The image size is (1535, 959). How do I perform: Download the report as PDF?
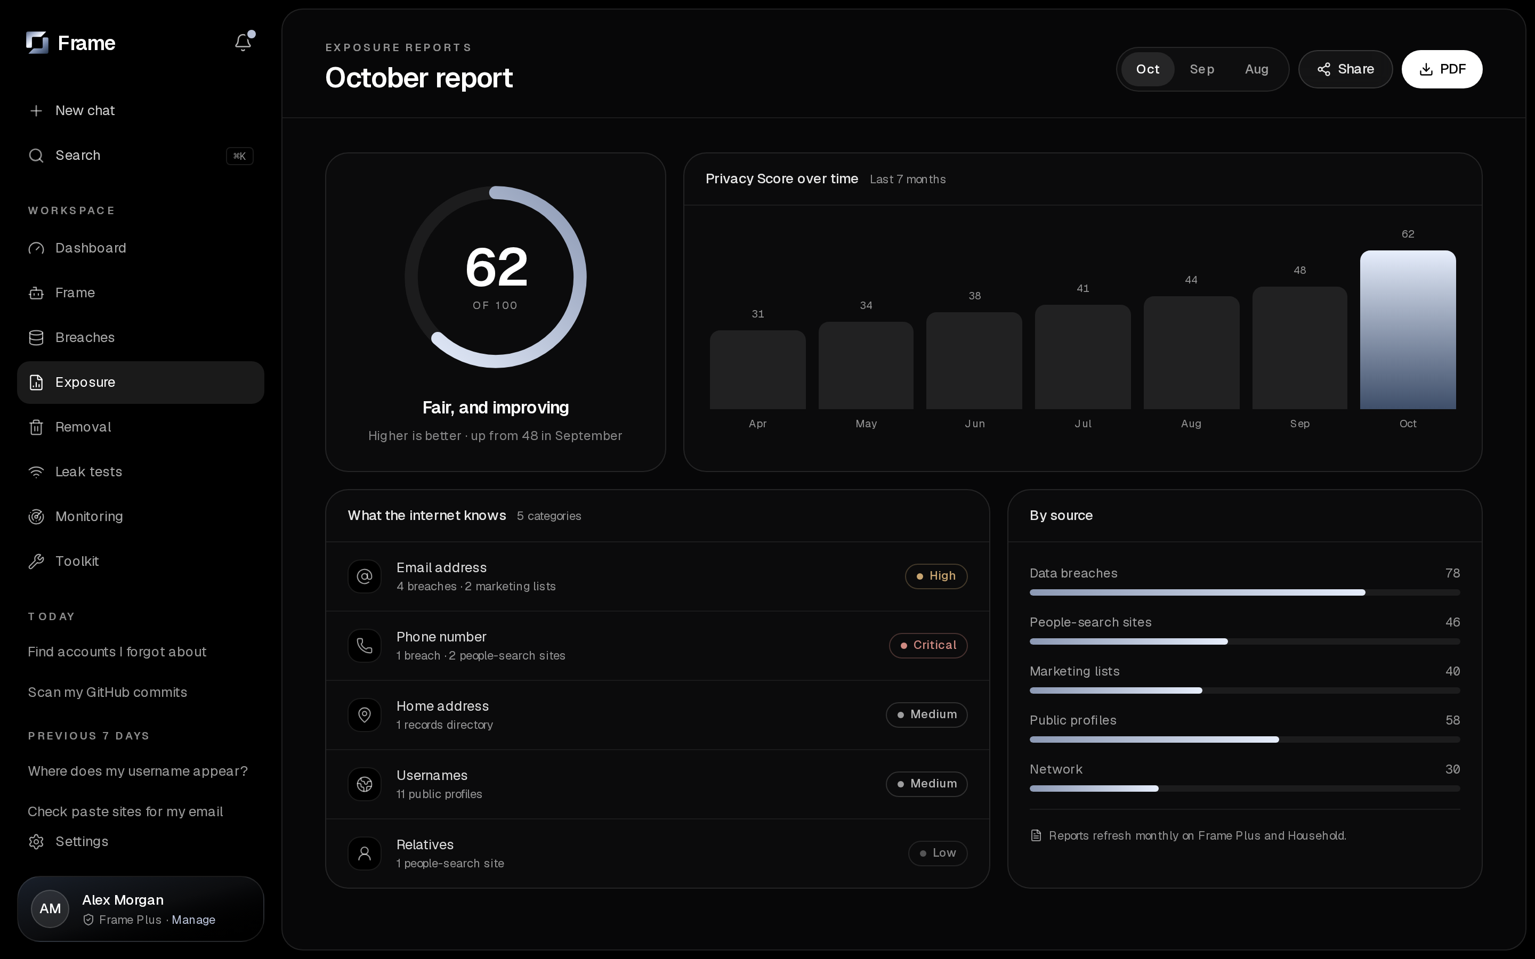click(1442, 69)
